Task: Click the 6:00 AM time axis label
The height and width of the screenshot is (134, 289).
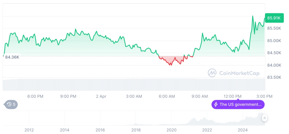Action: pos(167,96)
